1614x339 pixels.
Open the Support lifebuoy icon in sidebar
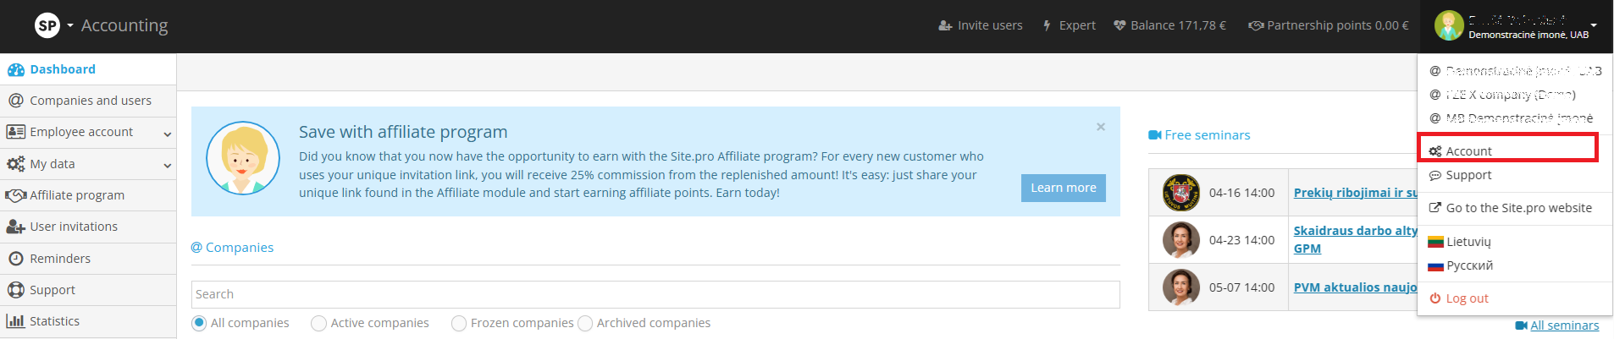click(15, 290)
